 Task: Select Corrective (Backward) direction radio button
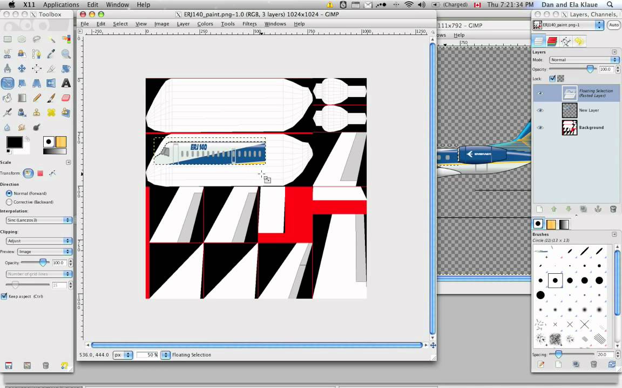tap(9, 202)
